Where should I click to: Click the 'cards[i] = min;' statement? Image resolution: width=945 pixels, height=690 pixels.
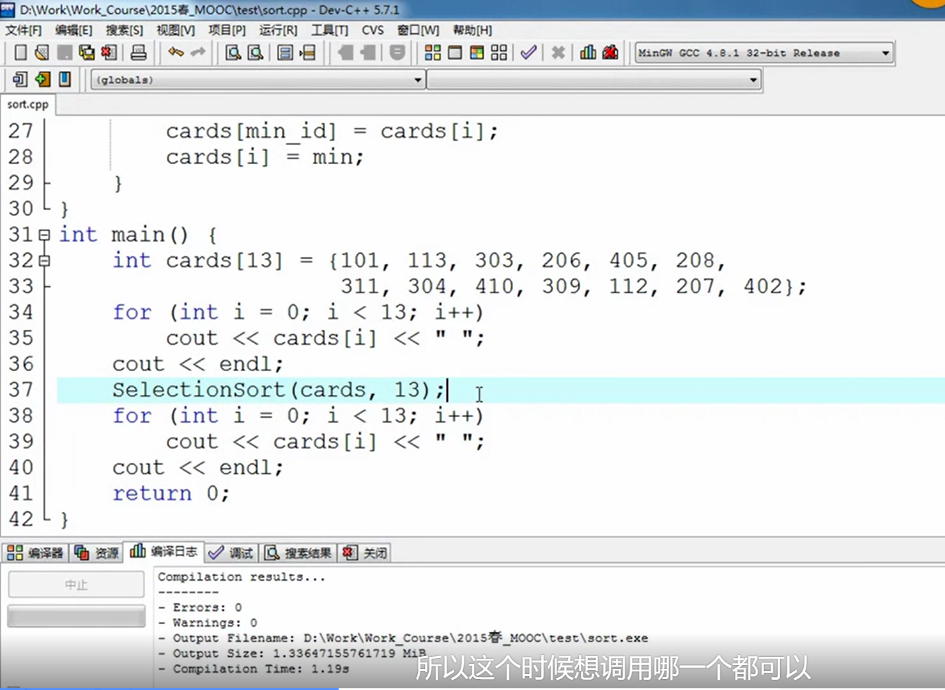(265, 157)
